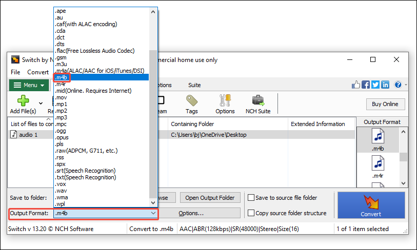Choose .caf(with ALAC encoding) format

[102, 24]
